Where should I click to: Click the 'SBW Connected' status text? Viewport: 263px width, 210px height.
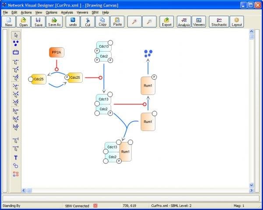pyautogui.click(x=77, y=206)
